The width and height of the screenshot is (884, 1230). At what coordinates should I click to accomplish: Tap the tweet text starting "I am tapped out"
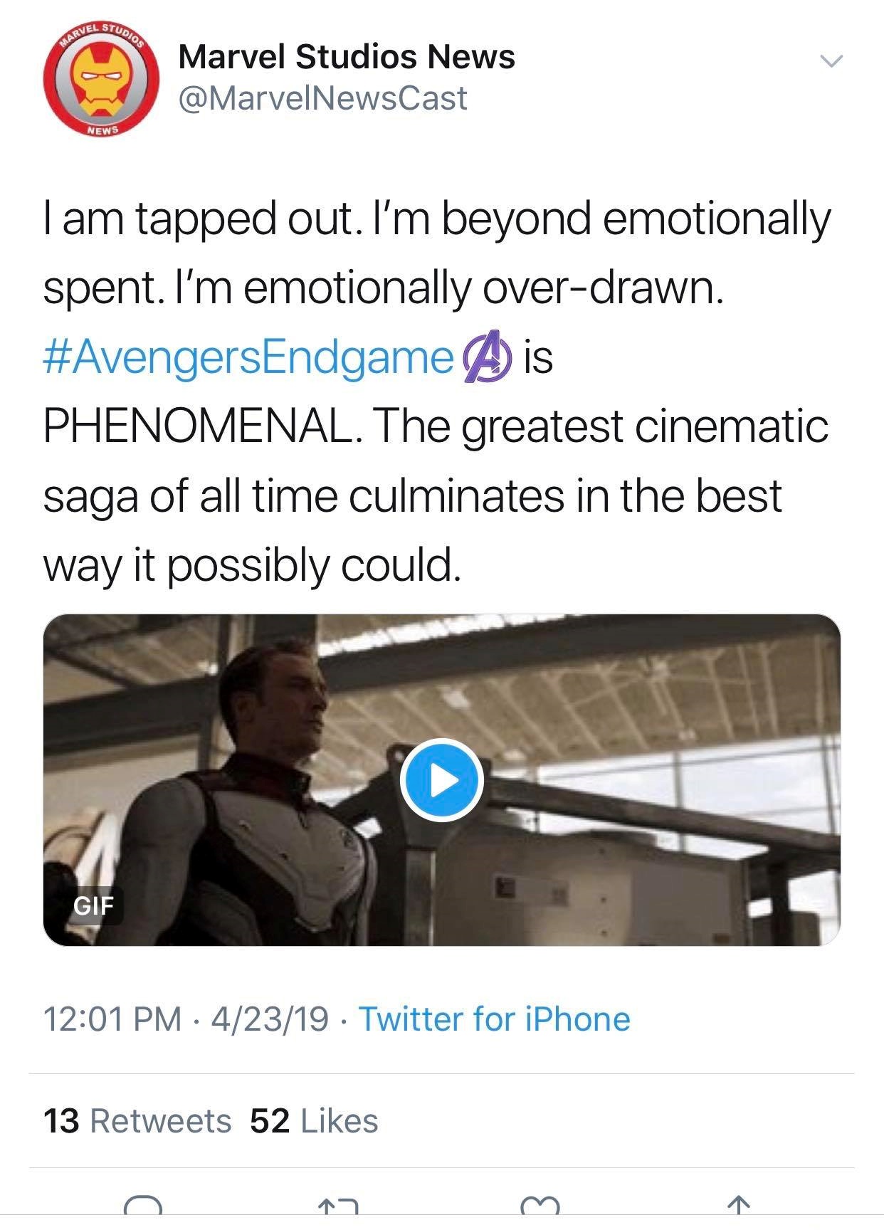coord(436,219)
